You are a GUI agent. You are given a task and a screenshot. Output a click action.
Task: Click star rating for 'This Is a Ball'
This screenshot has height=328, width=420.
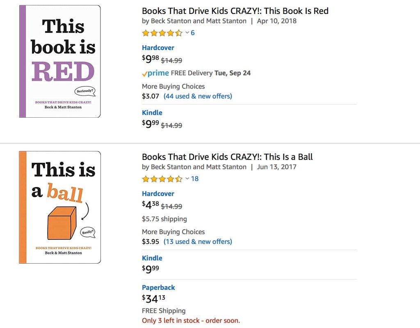pyautogui.click(x=162, y=179)
